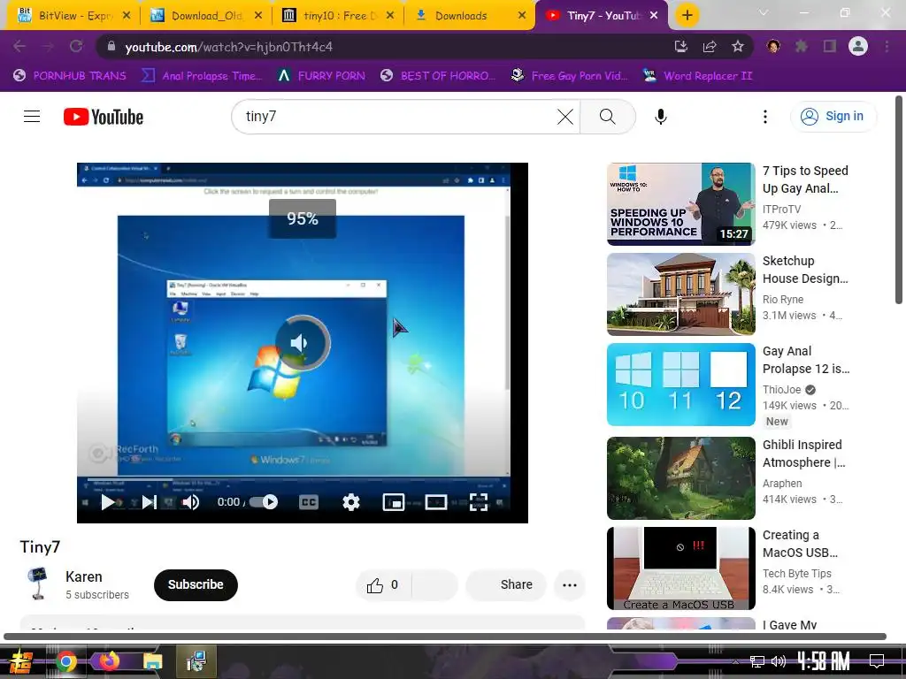Viewport: 906px width, 679px height.
Task: Mute the video player volume
Action: (x=191, y=502)
